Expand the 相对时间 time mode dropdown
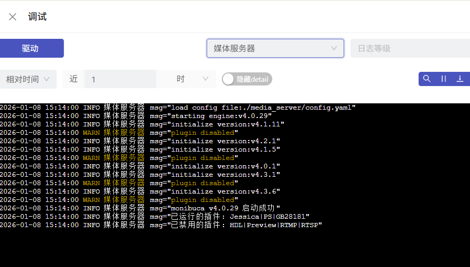Screen dimensions: 470x267 tap(28, 79)
